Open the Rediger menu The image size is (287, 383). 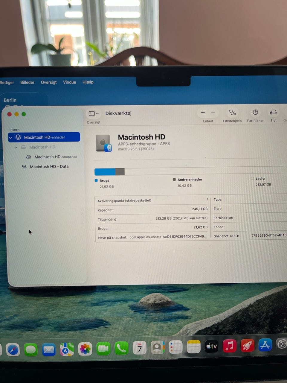(7, 83)
